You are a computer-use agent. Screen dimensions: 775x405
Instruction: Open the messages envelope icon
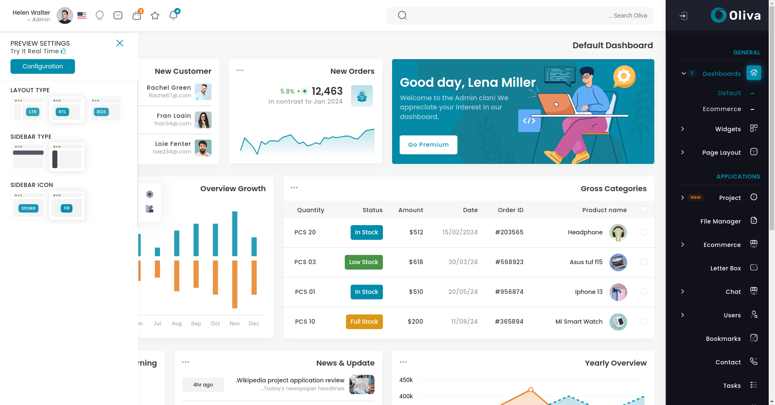[118, 16]
